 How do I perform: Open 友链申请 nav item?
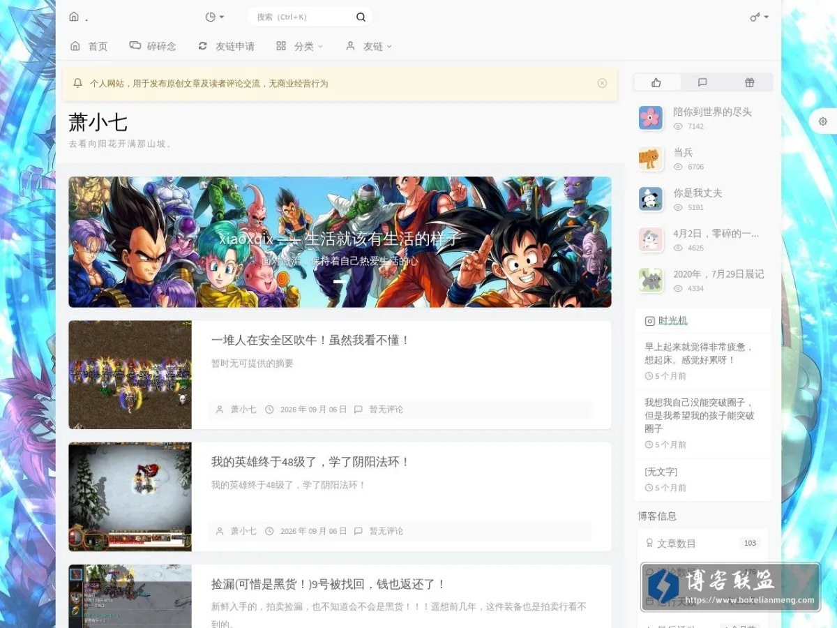click(x=226, y=46)
